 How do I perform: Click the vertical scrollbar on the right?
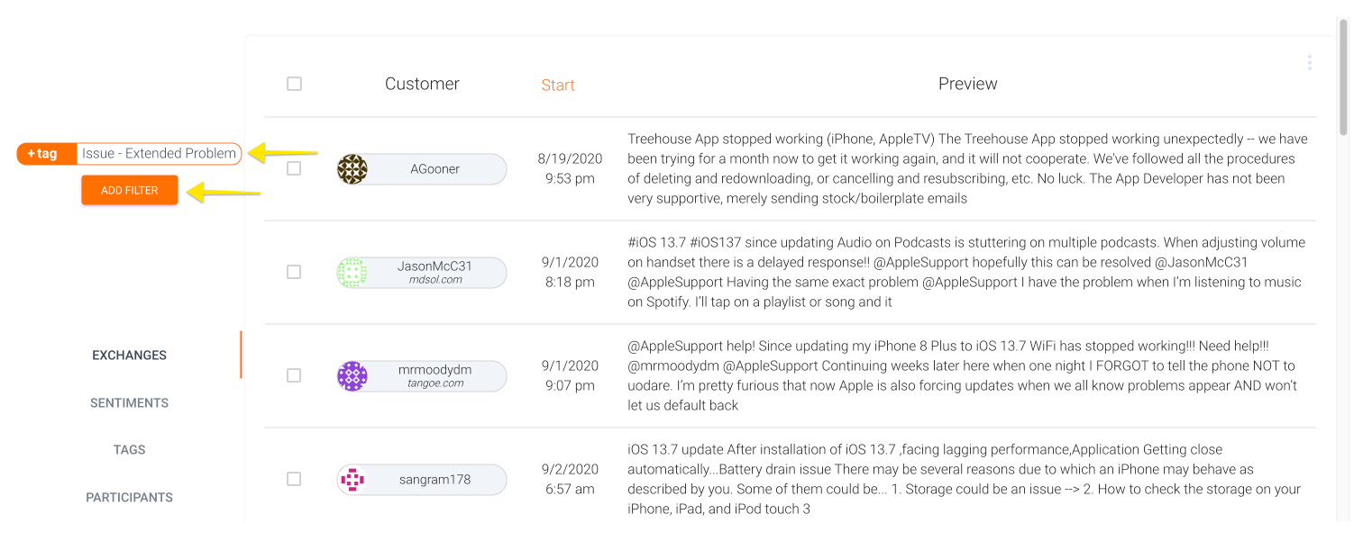[x=1345, y=81]
